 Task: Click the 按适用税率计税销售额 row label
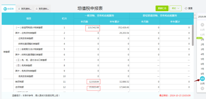pos(29,28)
